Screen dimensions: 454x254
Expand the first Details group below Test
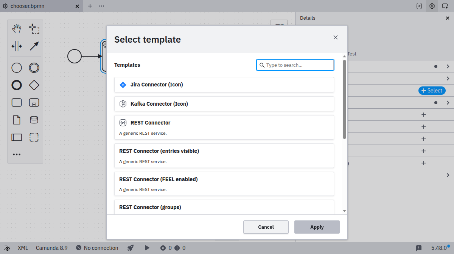pyautogui.click(x=448, y=66)
